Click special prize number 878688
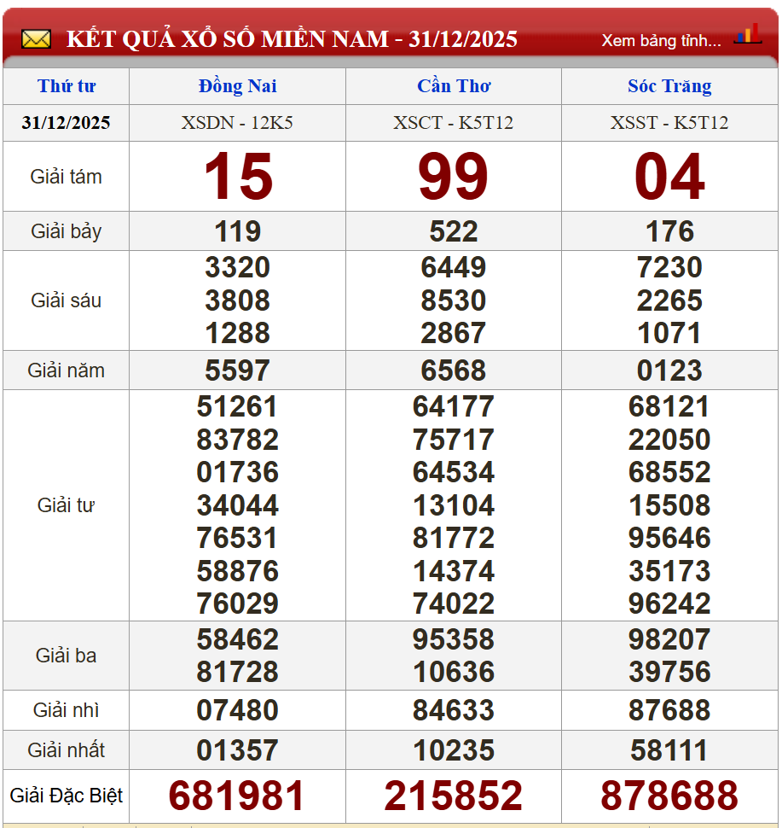This screenshot has width=782, height=828. click(669, 796)
